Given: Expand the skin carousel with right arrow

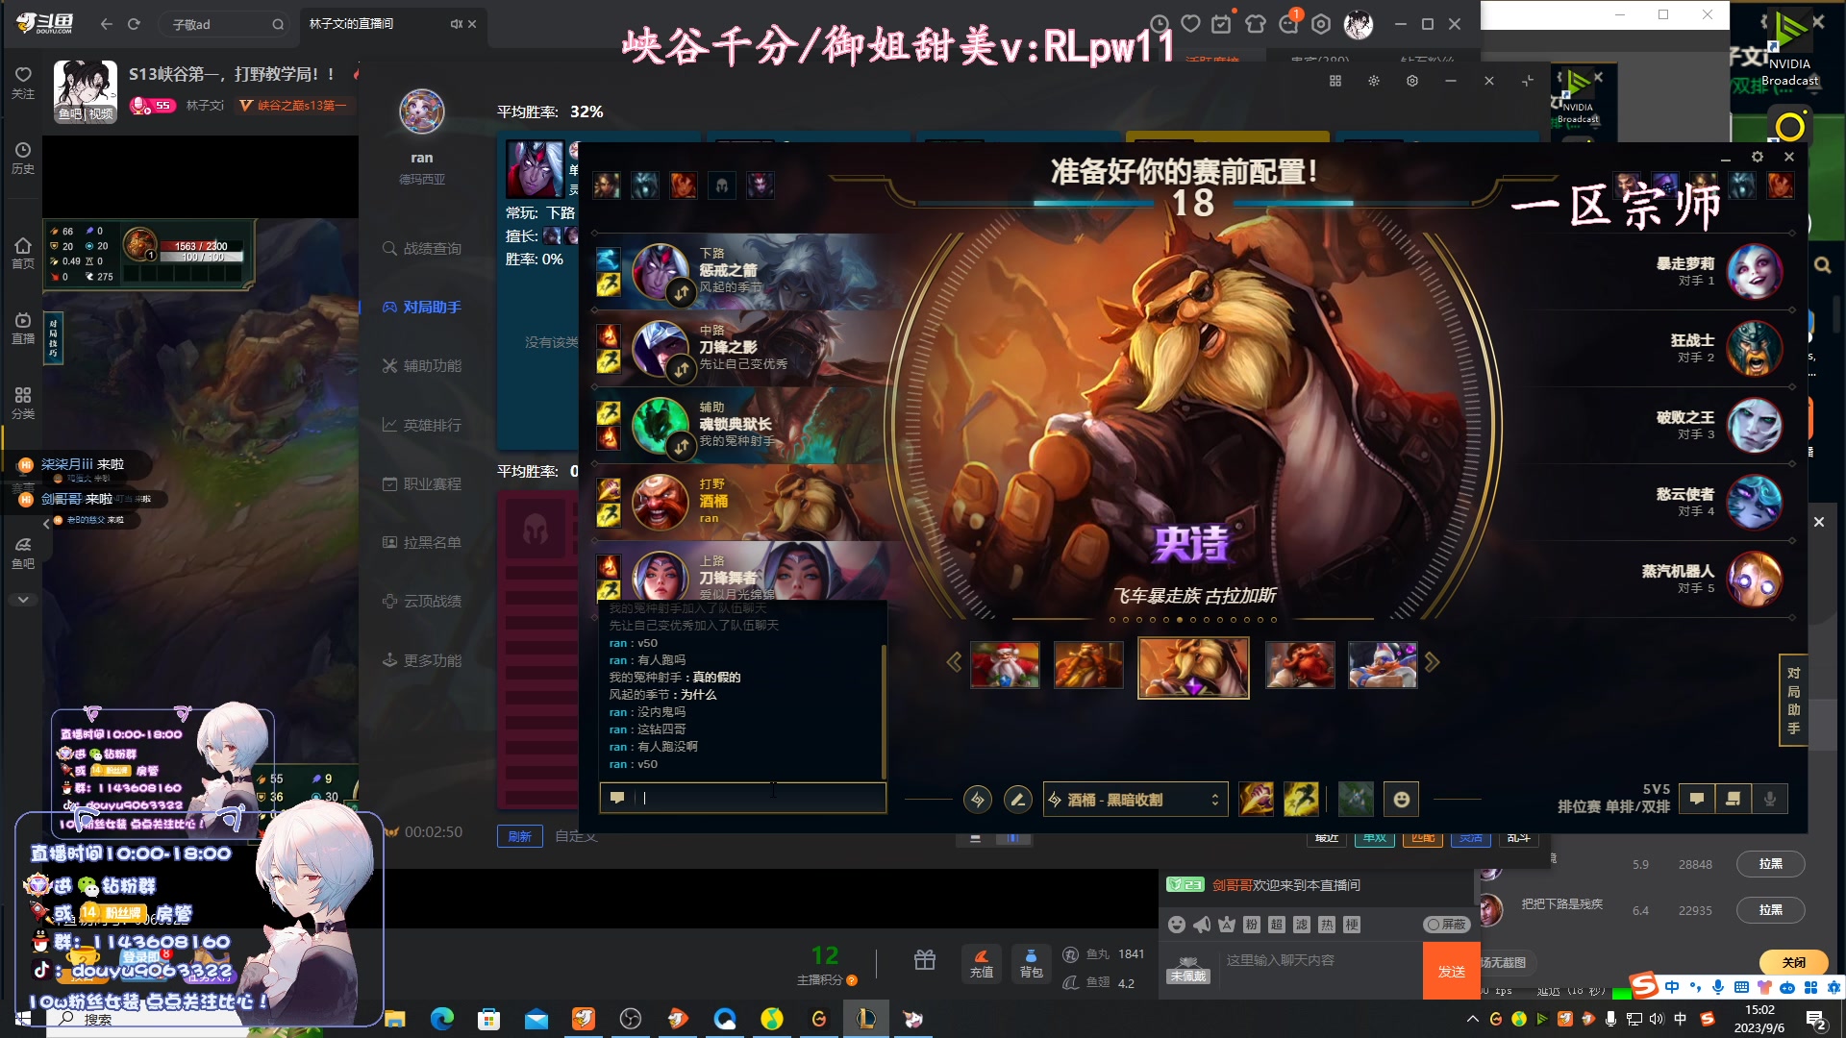Looking at the screenshot, I should [1433, 662].
